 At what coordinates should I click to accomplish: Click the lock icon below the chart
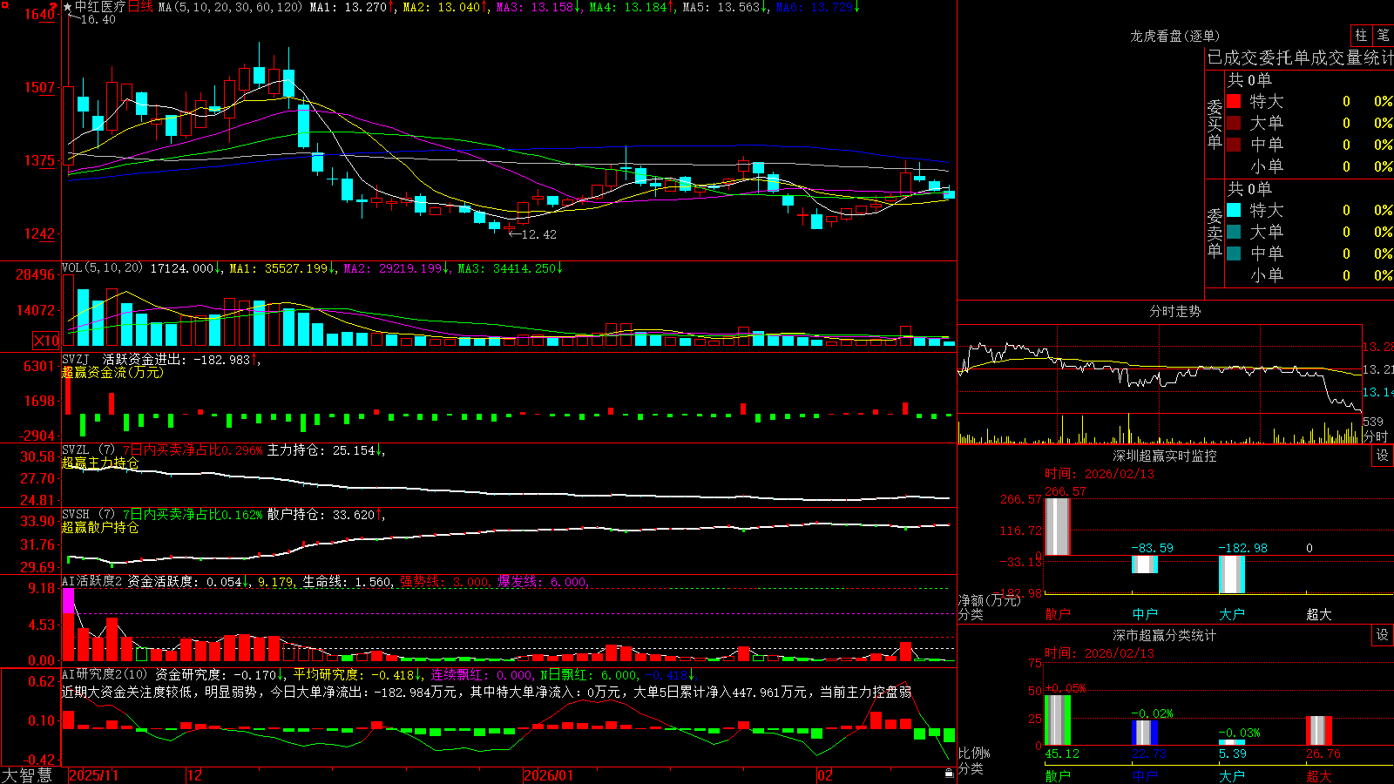tap(949, 773)
